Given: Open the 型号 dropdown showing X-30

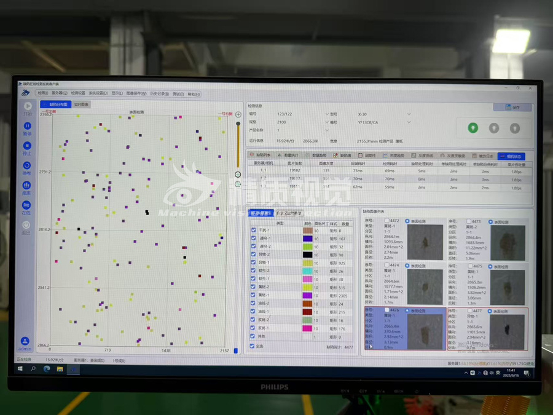Looking at the screenshot, I should (x=409, y=114).
